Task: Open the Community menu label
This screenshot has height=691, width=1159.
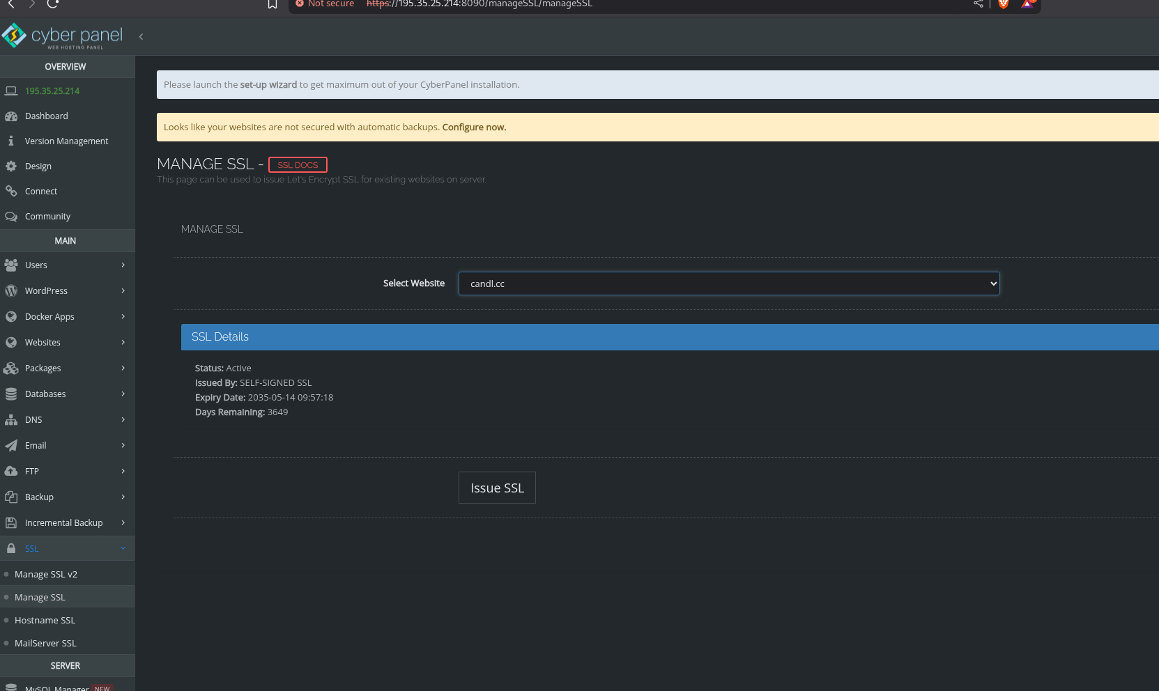Action: click(x=47, y=216)
